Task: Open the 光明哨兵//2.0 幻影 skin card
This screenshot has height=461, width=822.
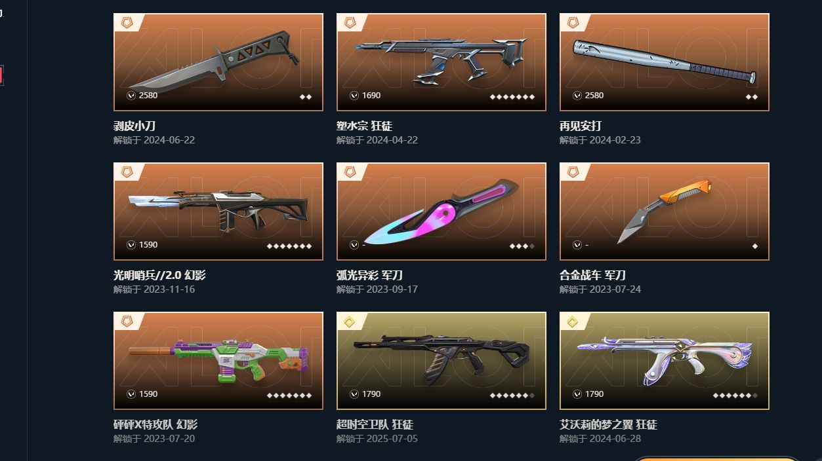Action: click(x=218, y=212)
